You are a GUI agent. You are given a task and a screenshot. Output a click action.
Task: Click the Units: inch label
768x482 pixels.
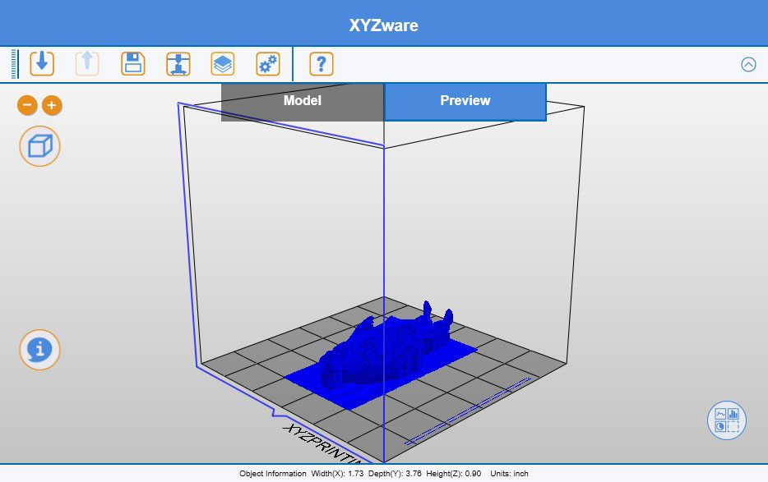[509, 474]
